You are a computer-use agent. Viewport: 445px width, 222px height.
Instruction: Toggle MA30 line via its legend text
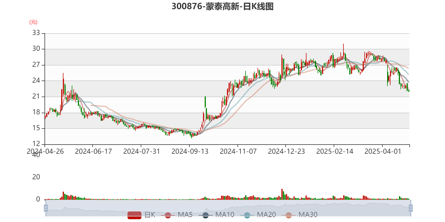(308, 215)
